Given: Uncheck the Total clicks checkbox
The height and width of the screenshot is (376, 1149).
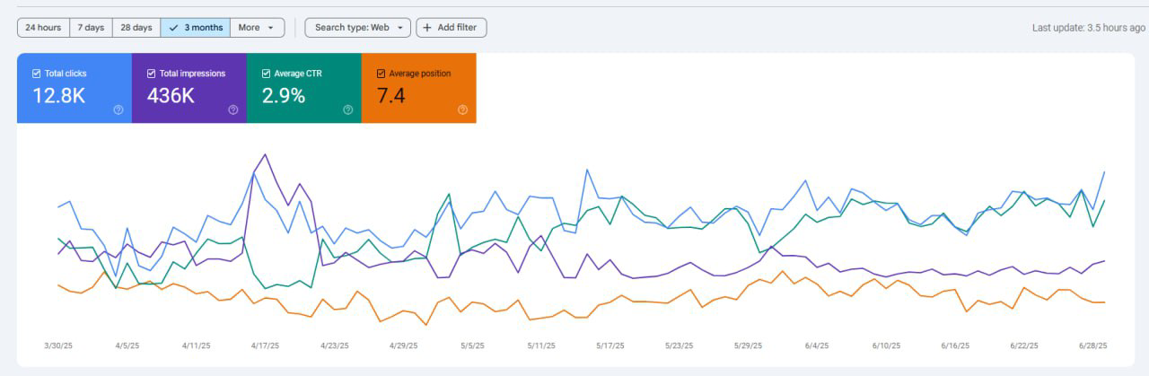Looking at the screenshot, I should pos(36,74).
